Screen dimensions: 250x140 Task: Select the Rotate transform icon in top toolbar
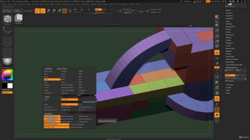point(59,11)
